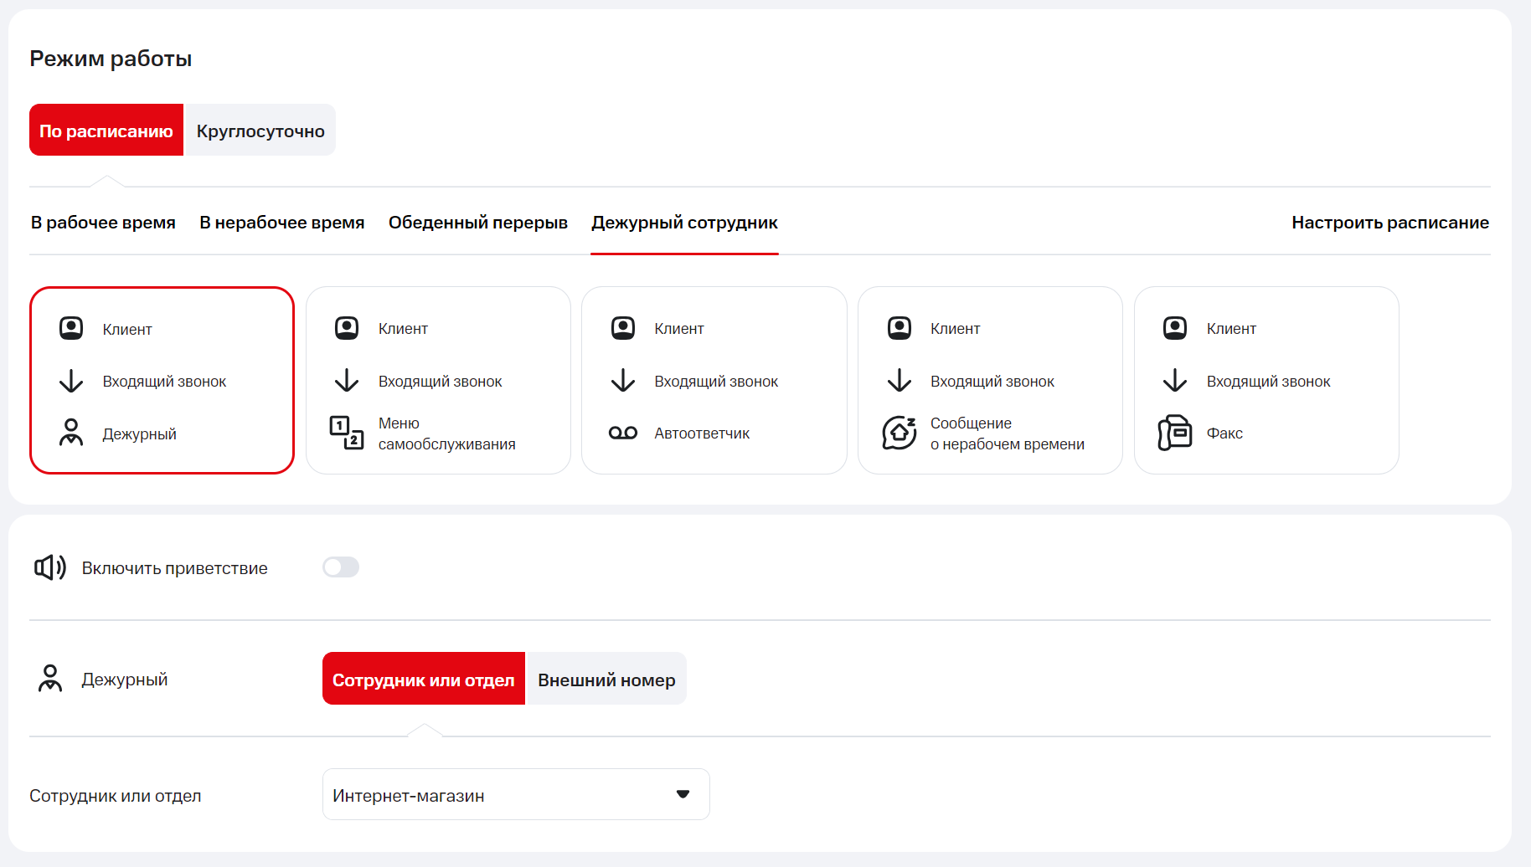Click the greeting speaker icon
Viewport: 1531px width, 867px height.
click(x=49, y=567)
